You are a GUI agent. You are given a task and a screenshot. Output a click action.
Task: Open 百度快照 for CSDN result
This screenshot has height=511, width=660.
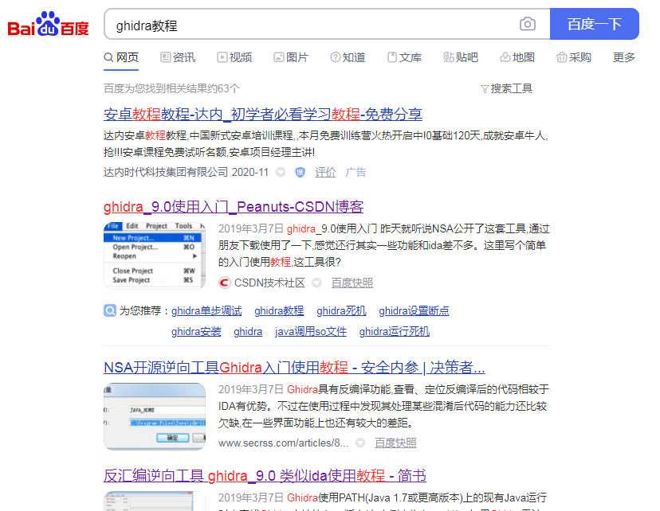click(x=352, y=283)
